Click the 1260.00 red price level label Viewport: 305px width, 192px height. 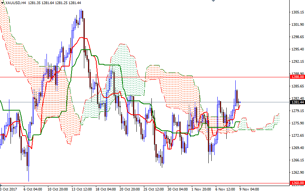point(298,183)
